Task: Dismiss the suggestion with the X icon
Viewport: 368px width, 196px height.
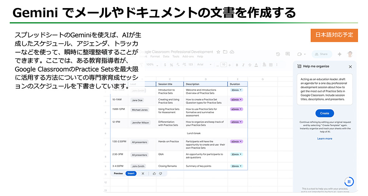Action: tap(143, 174)
